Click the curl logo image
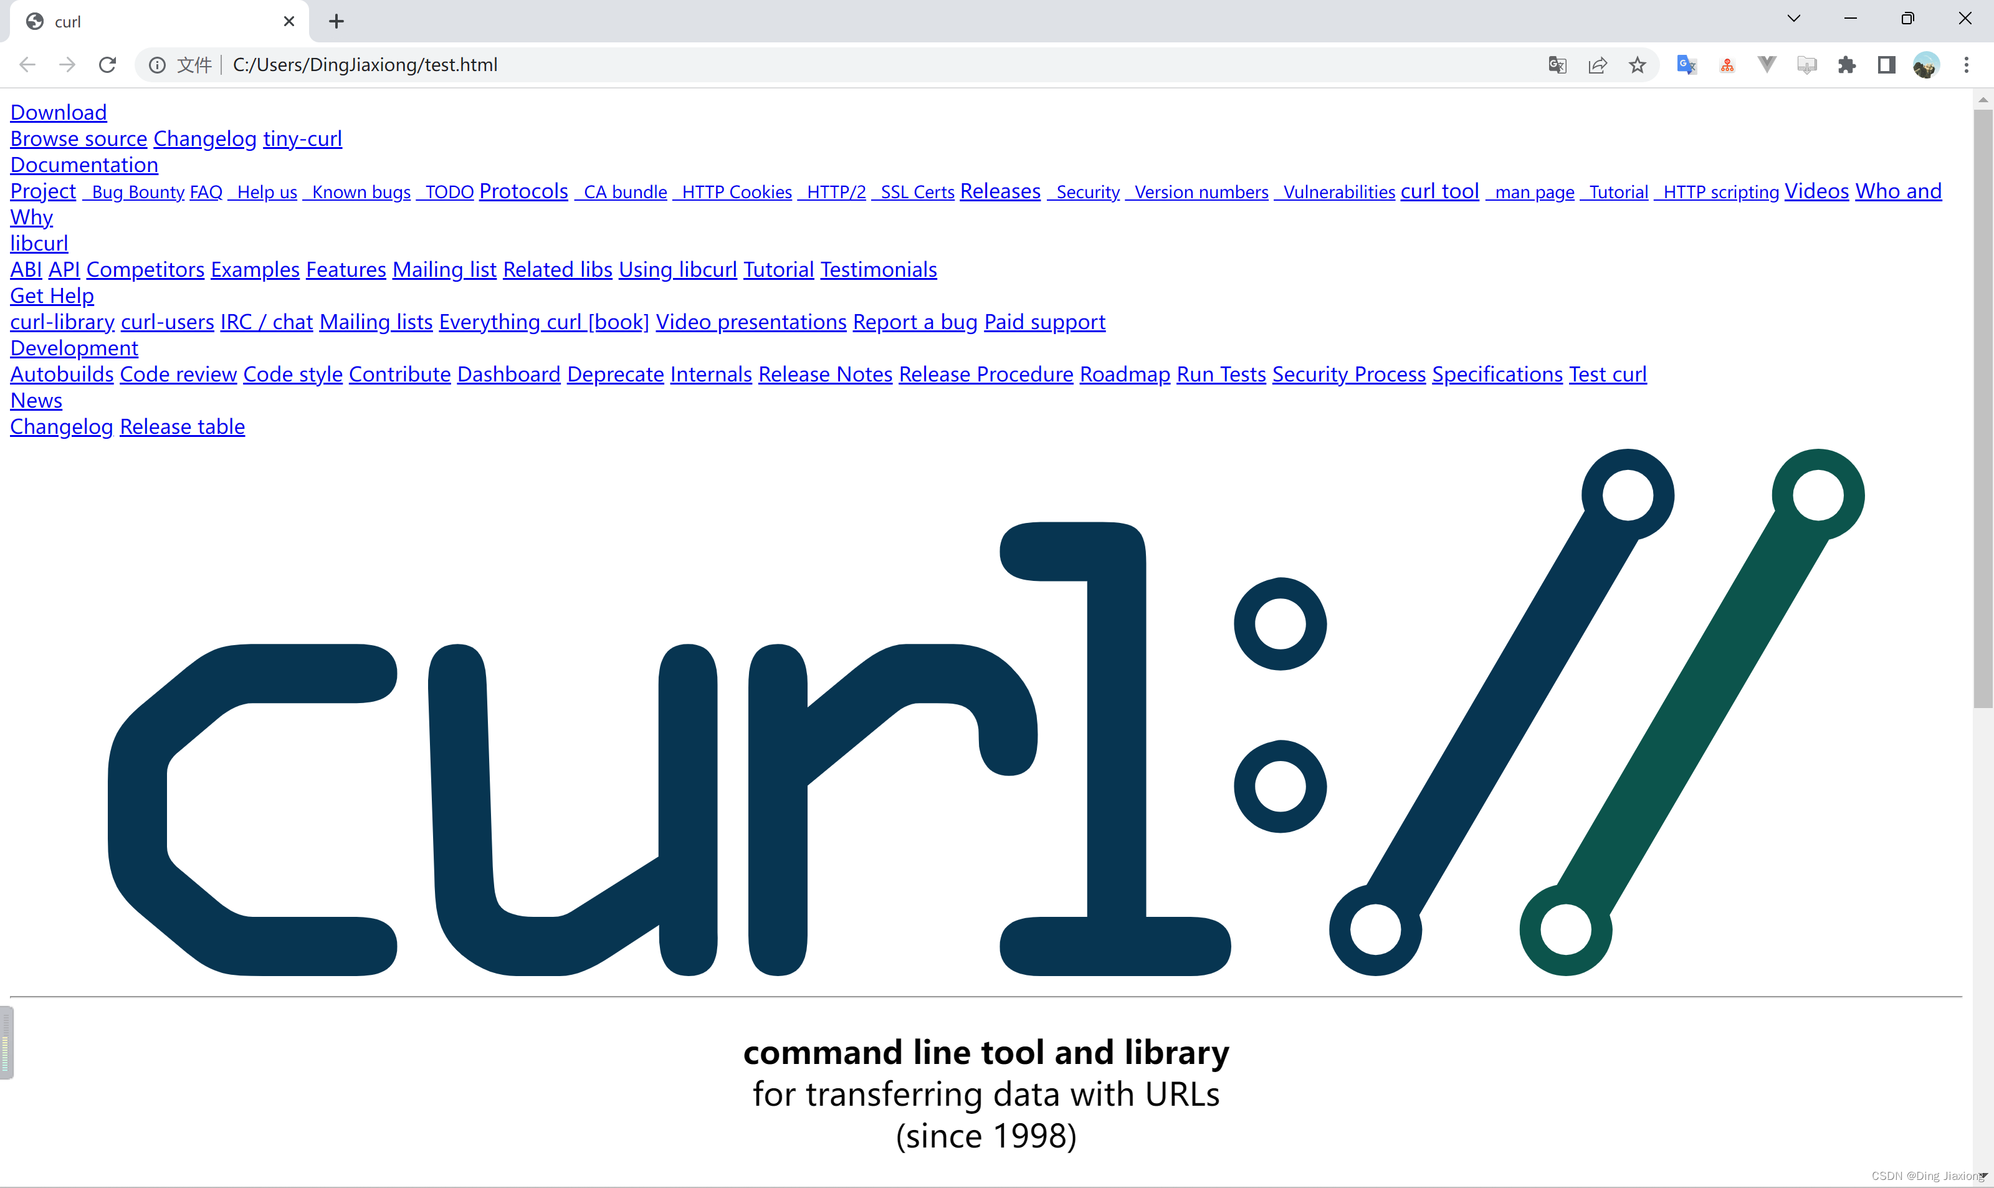 [986, 712]
